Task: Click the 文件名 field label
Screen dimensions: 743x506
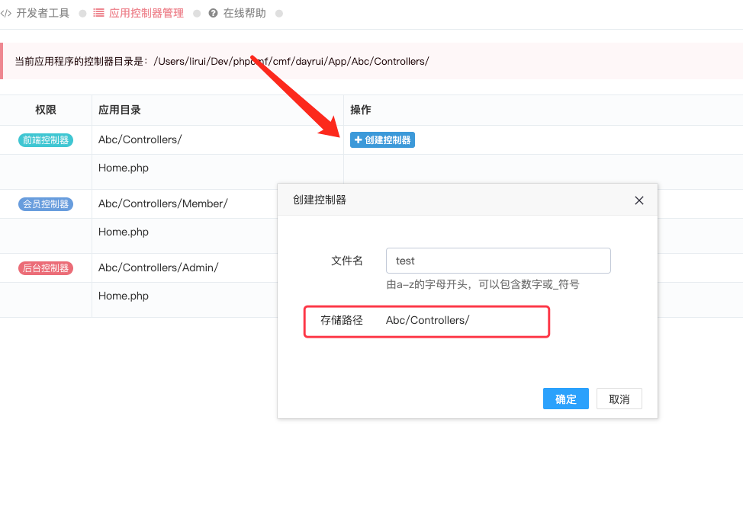Action: coord(347,261)
